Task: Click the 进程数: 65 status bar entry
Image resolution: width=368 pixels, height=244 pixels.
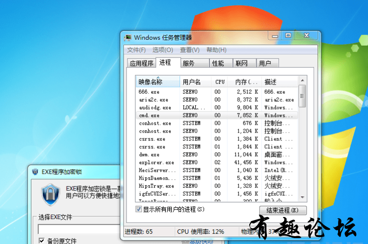Action: click(x=138, y=232)
